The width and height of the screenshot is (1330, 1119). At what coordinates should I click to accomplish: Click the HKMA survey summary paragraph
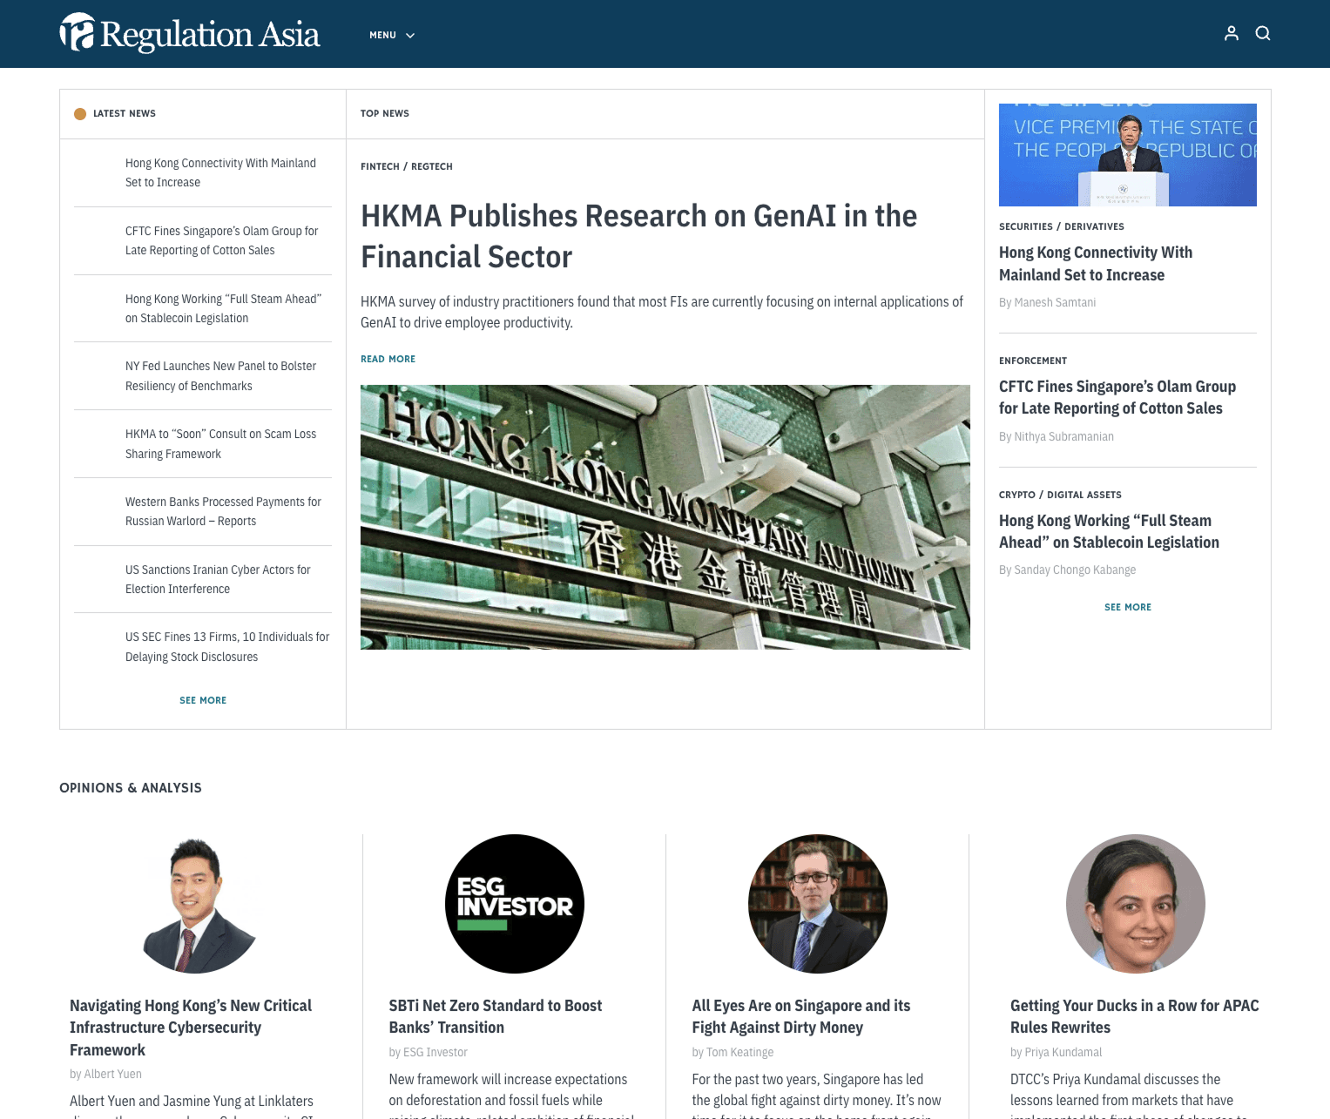[662, 312]
